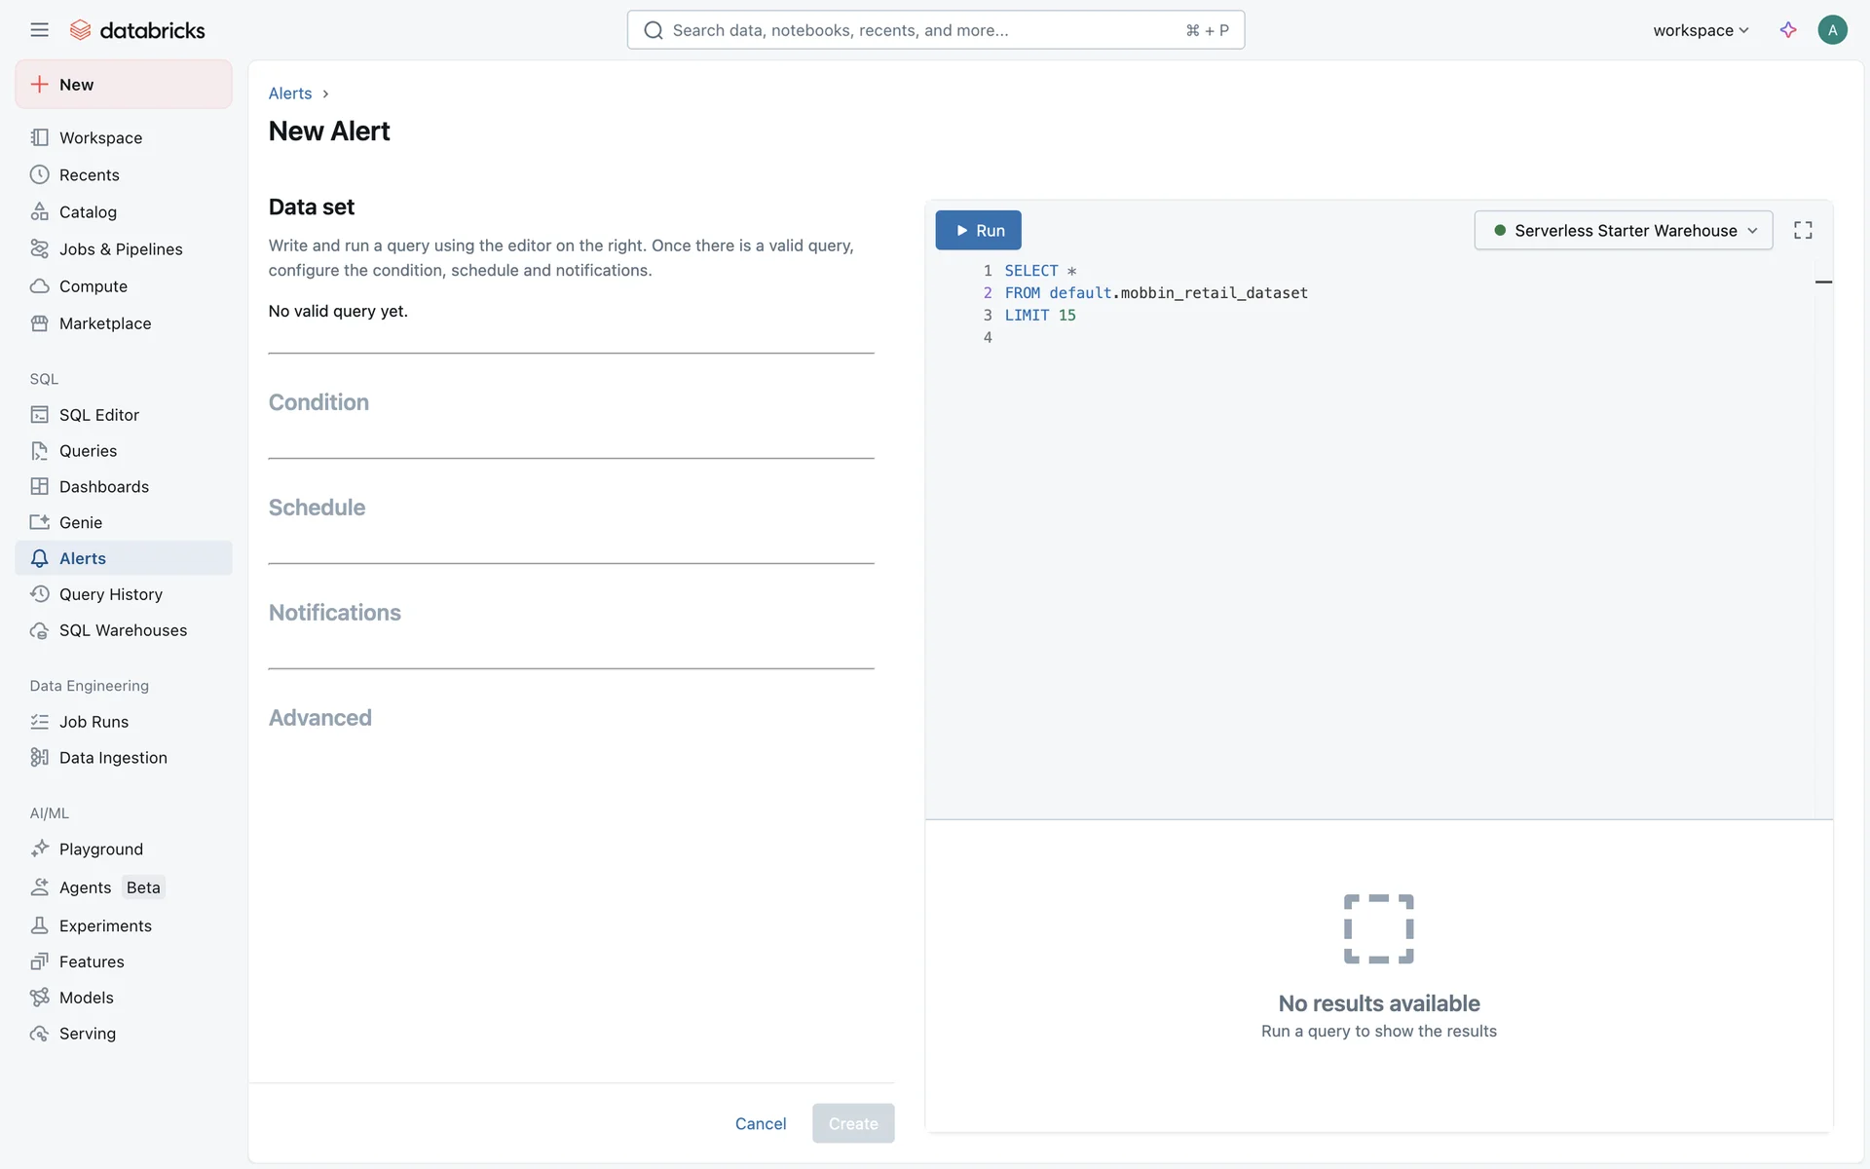Go to SQL Warehouses

coord(123,630)
